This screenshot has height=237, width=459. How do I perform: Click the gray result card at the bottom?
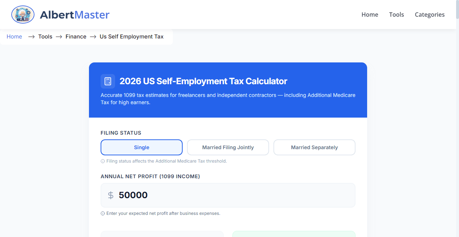(162, 235)
